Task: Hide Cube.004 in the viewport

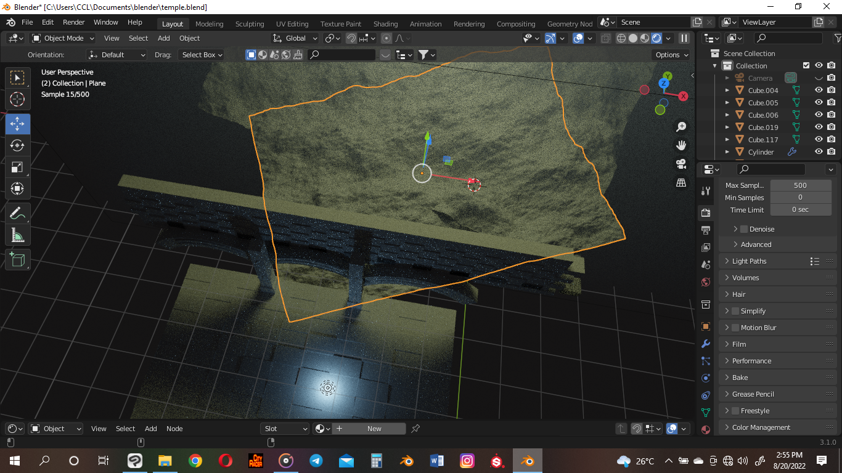Action: click(x=819, y=90)
